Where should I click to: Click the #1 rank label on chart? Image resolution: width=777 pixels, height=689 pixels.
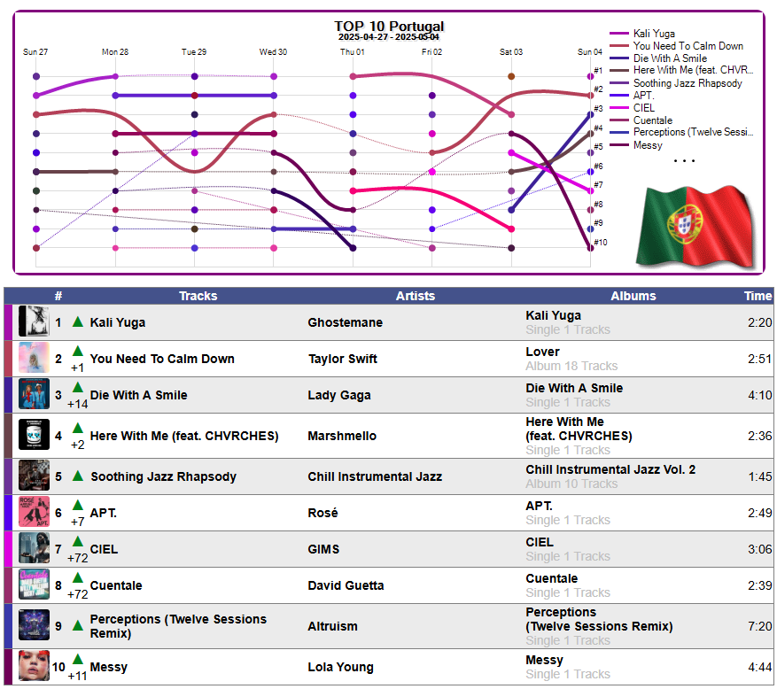(x=598, y=70)
